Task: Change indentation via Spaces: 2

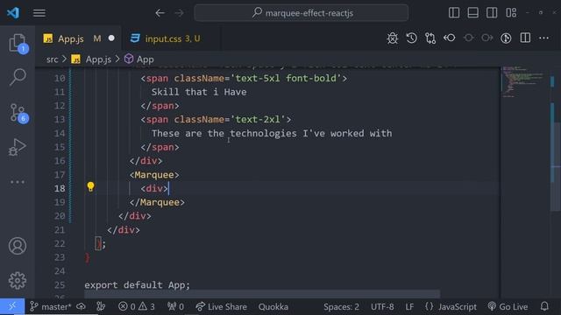Action: (x=341, y=307)
